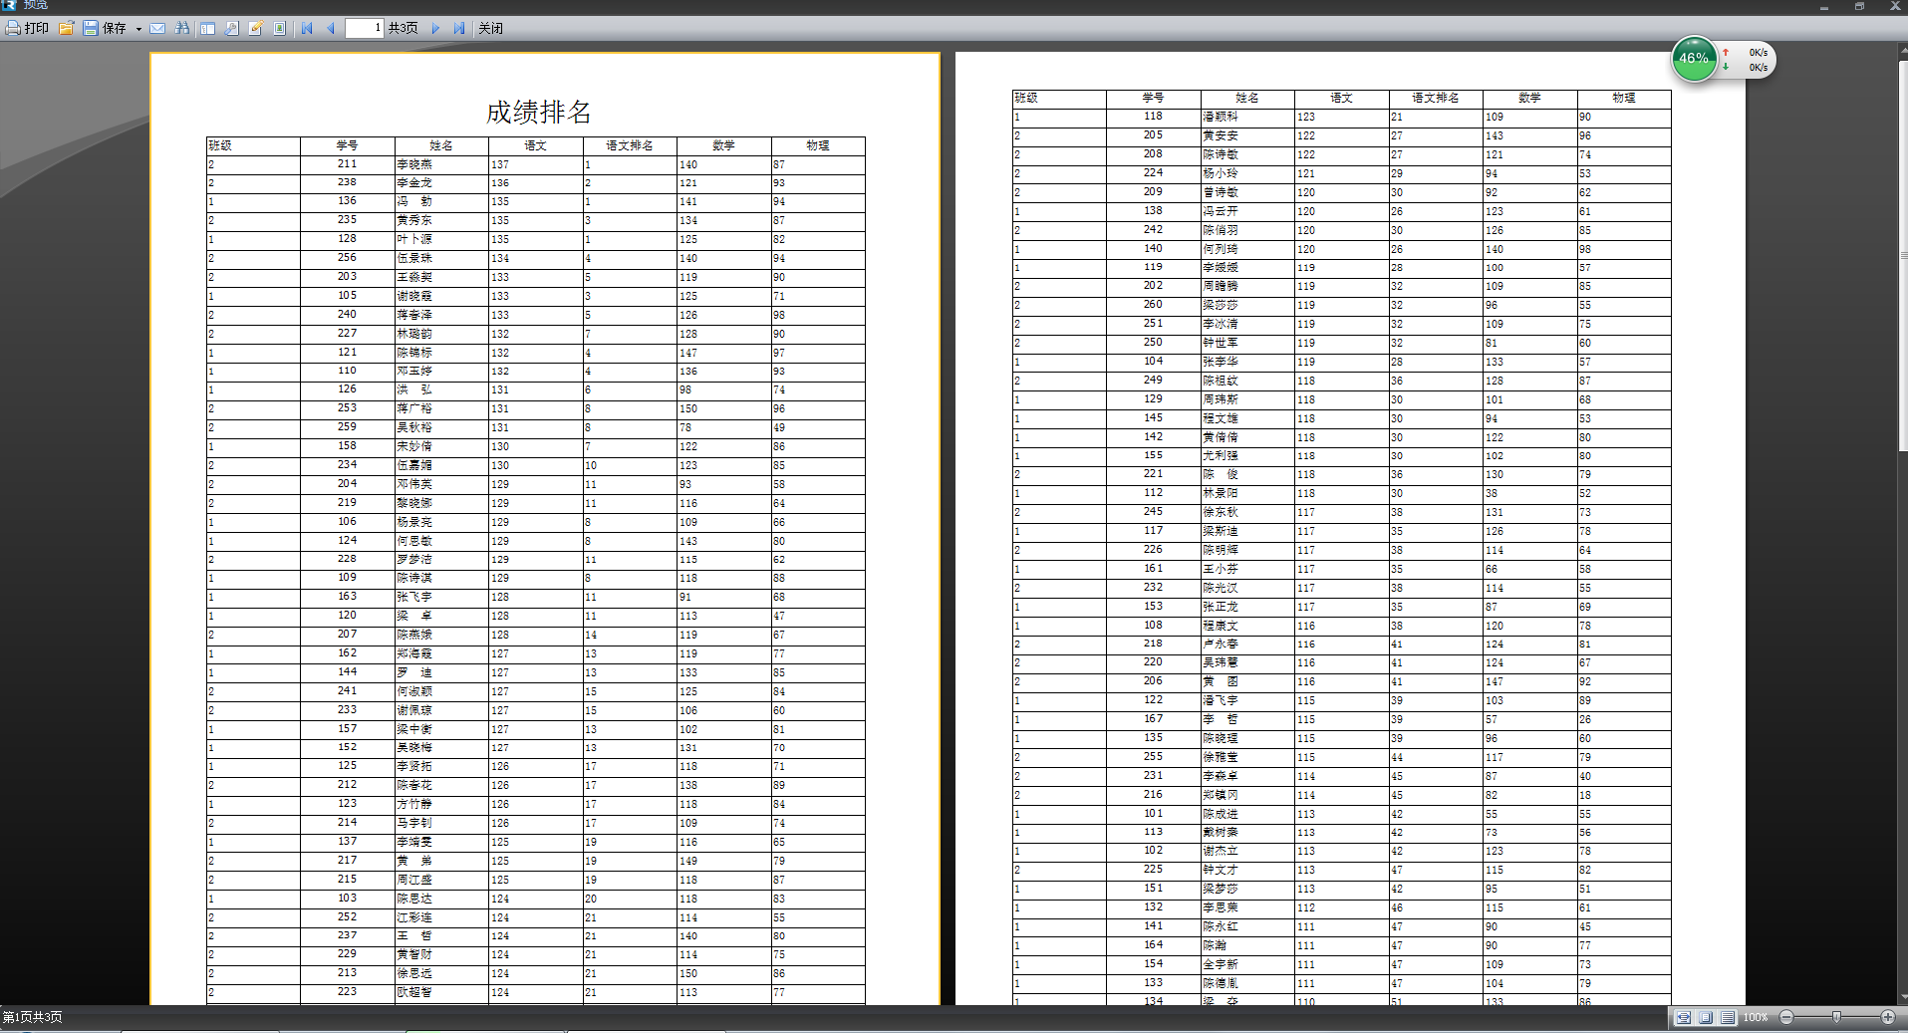Select the fit page width view mode

1683,1017
